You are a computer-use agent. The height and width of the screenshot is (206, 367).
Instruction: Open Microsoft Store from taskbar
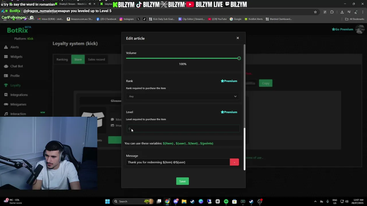(x=234, y=201)
